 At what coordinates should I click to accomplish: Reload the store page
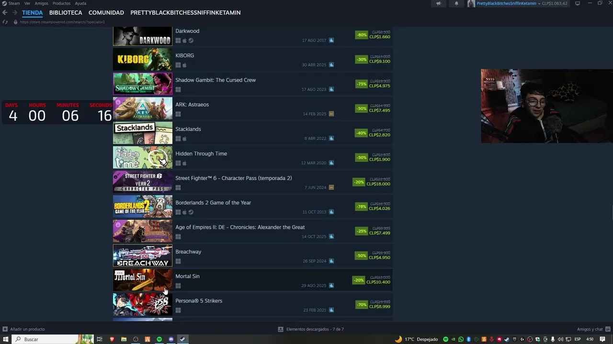click(5, 22)
